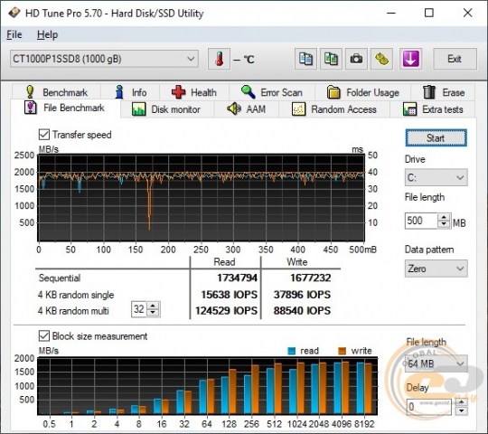This screenshot has height=434, width=488.
Task: Expand the Data pattern Zero dropdown
Action: coord(436,269)
